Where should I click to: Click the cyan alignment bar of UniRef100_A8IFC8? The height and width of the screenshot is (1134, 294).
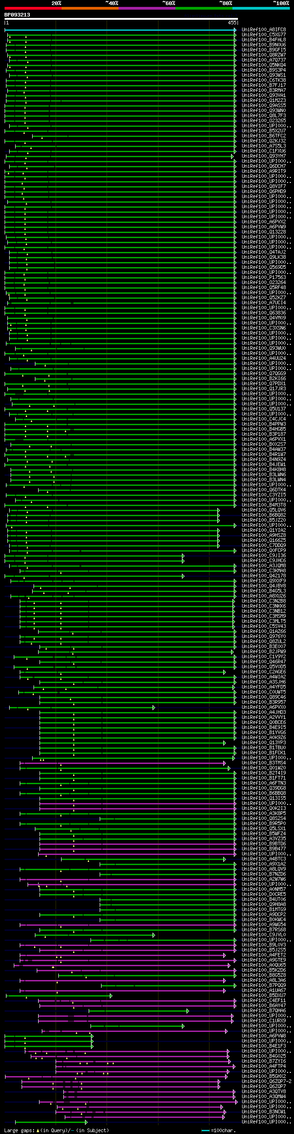[x=120, y=30]
